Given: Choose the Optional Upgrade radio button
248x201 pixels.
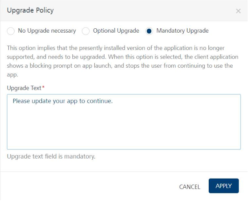Looking at the screenshot, I should point(86,31).
